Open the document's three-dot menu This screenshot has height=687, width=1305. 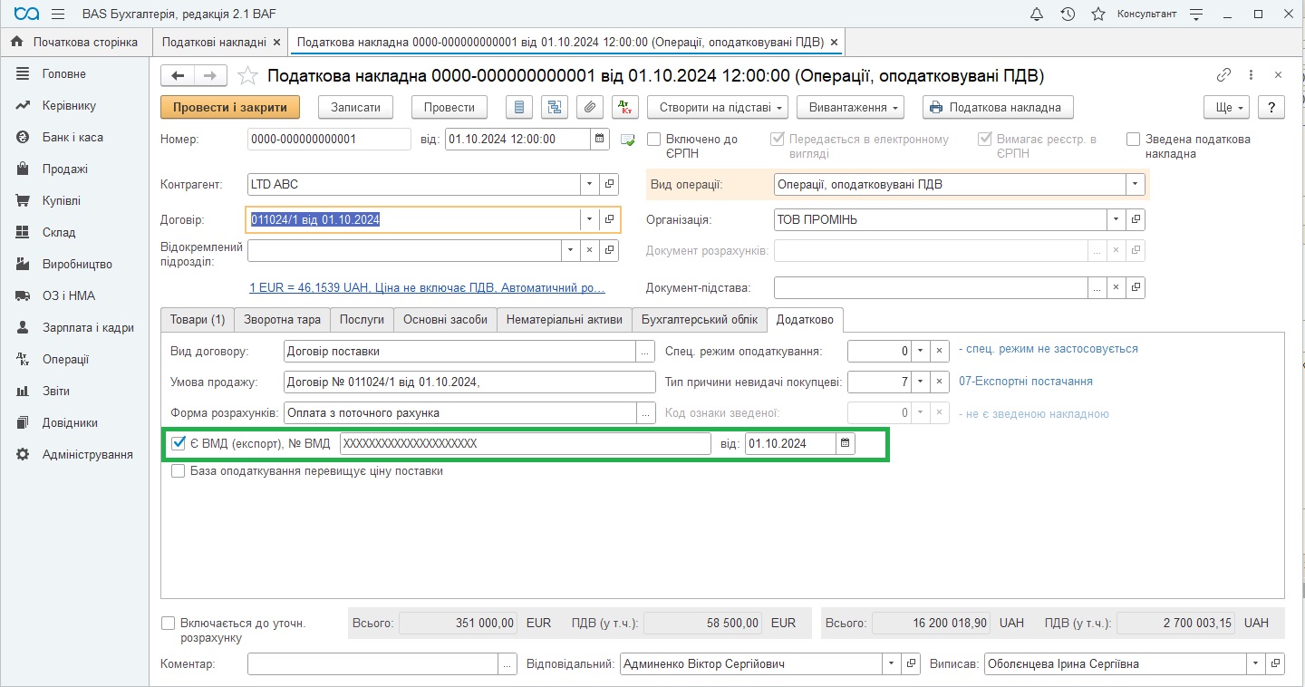[1251, 75]
